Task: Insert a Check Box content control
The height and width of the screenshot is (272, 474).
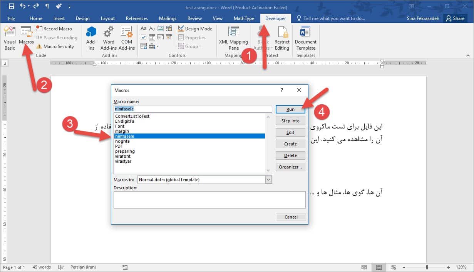Action: coord(144,37)
